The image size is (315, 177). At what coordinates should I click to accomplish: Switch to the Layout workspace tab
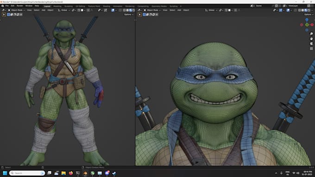[47, 6]
